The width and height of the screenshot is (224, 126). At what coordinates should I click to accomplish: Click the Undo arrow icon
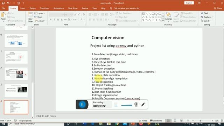8,3
